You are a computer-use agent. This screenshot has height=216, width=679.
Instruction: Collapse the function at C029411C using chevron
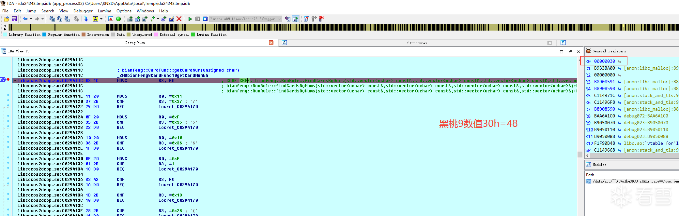pos(15,81)
